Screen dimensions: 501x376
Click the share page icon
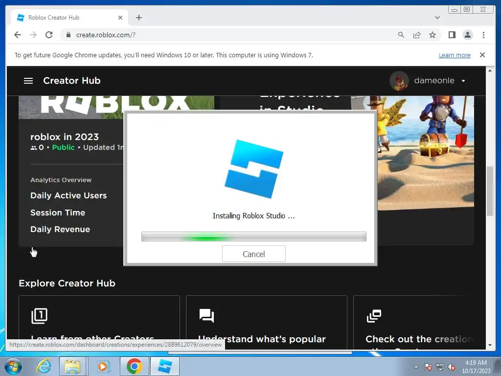(x=417, y=35)
